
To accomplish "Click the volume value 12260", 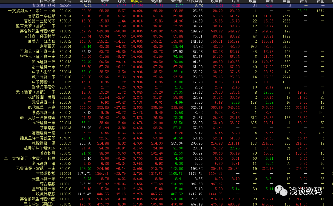I will [285, 67].
